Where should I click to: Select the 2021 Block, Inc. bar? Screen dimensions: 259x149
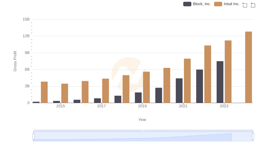coord(179,90)
